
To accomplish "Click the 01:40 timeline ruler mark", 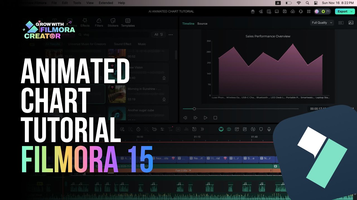I will pos(254,137).
